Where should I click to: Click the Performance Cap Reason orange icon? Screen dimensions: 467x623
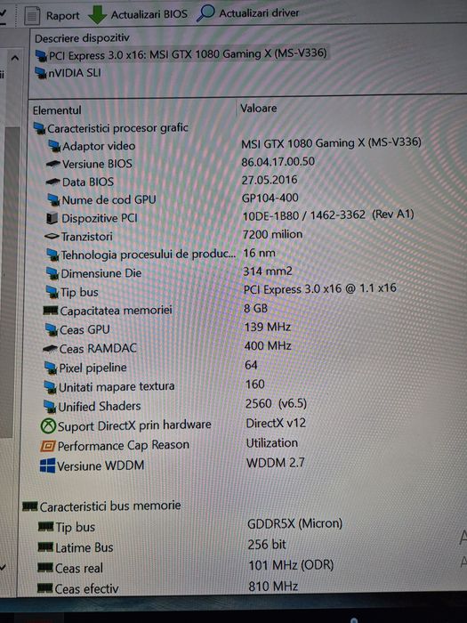(x=47, y=446)
